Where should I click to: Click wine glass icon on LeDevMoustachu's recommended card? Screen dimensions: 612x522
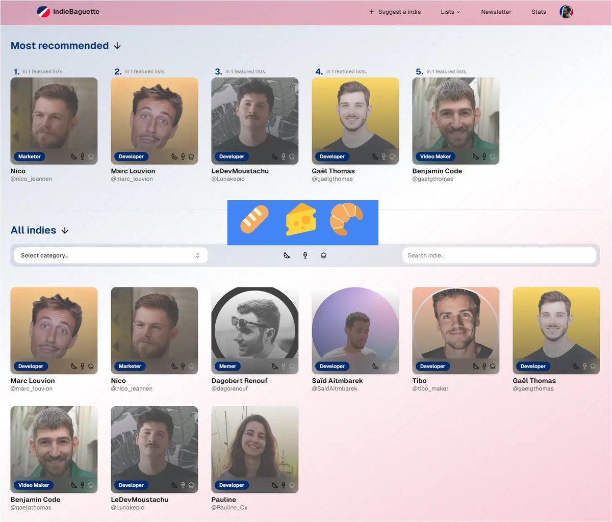[x=284, y=156]
